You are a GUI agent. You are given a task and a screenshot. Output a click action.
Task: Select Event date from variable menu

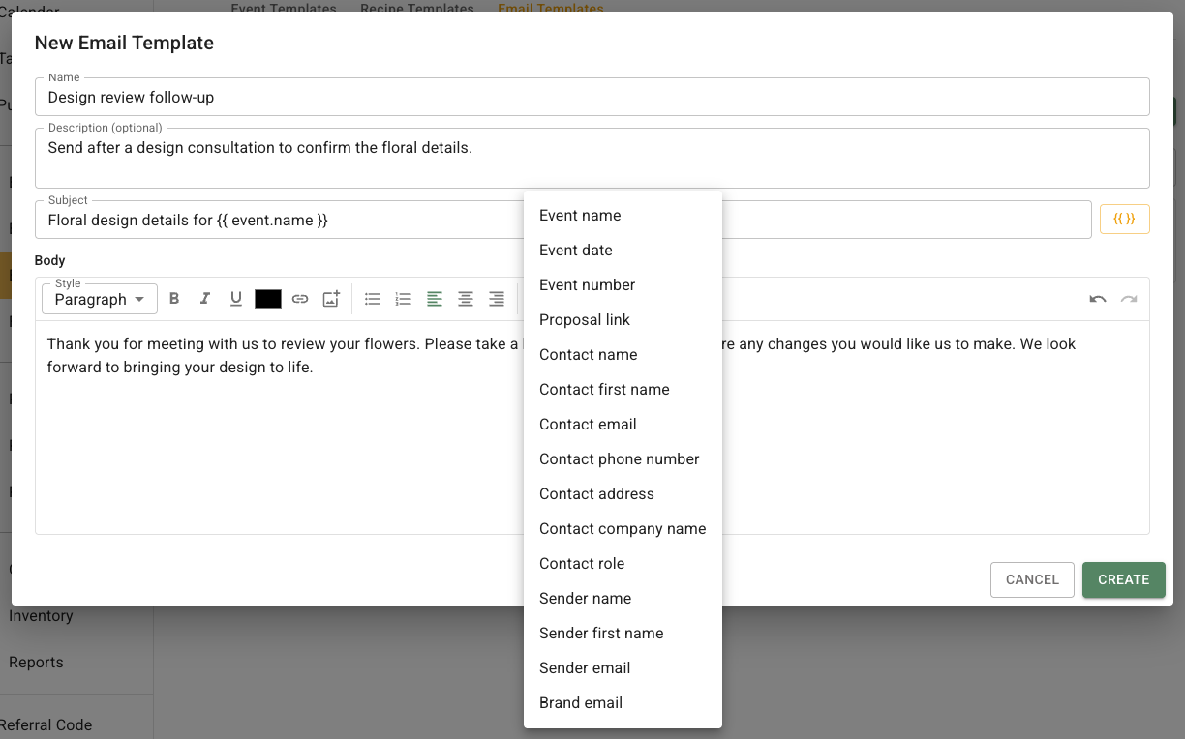[x=623, y=250]
